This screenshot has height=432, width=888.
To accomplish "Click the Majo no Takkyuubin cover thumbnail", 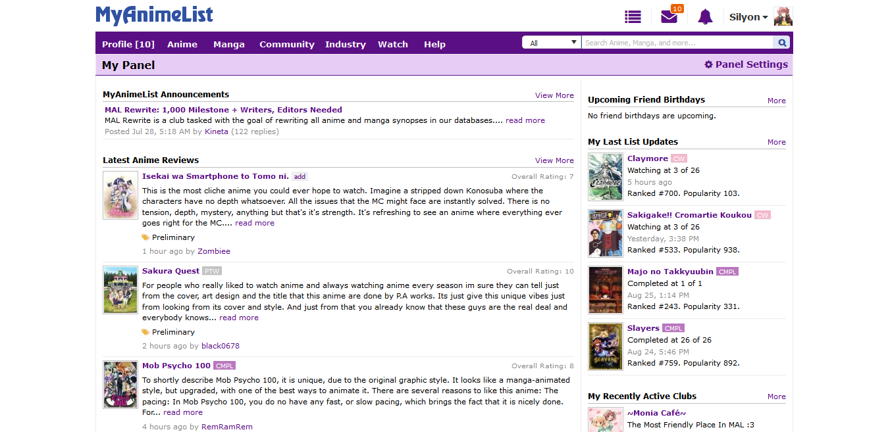I will point(606,290).
